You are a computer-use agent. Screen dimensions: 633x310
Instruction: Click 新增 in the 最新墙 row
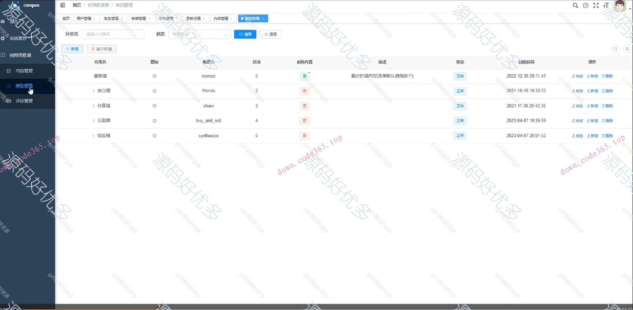tap(592, 76)
